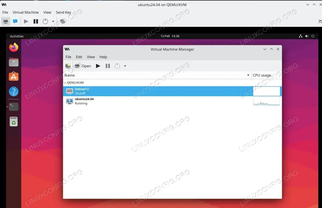
Task: Click outer window virt-manager logo icon
Action: pos(4,5)
